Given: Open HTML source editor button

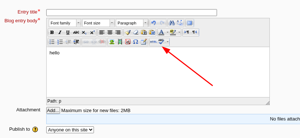Looking at the screenshot, I should 153,42.
